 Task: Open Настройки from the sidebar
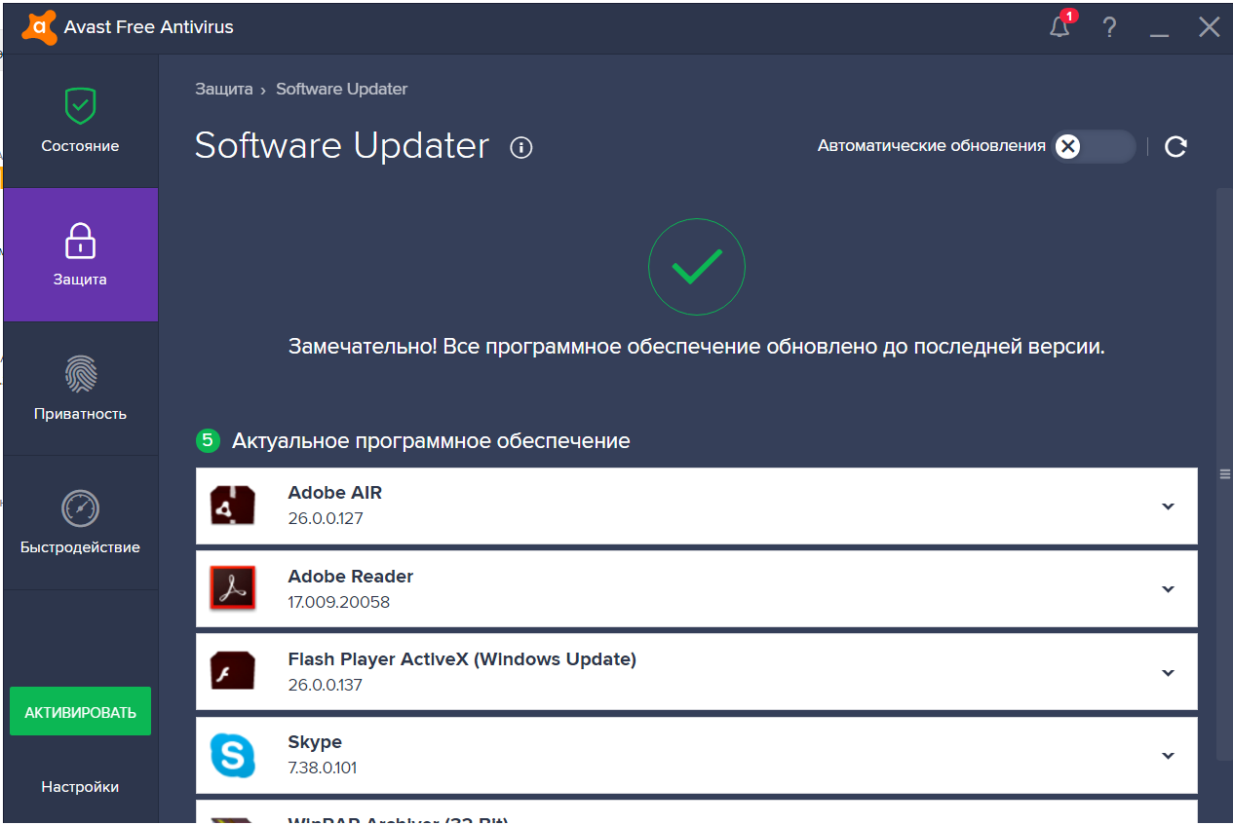(79, 786)
